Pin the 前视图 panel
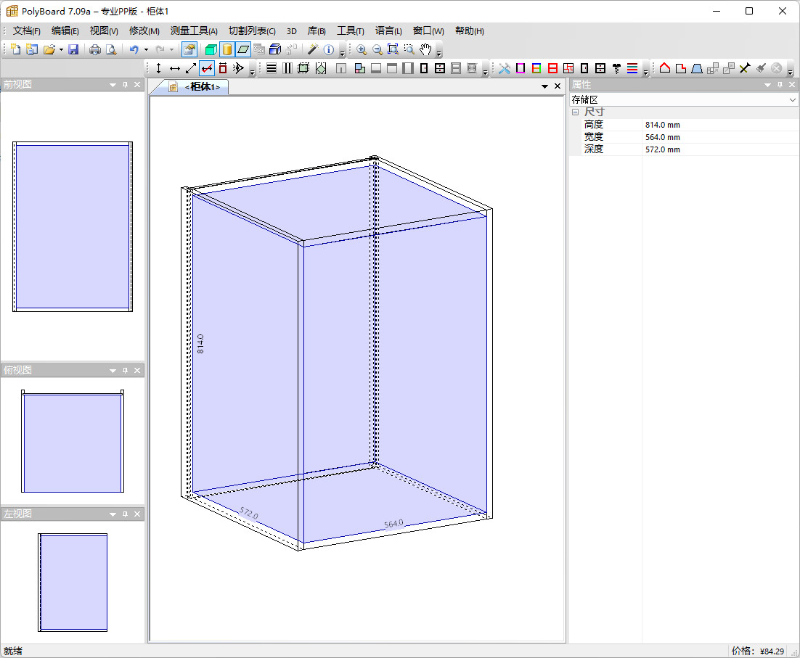This screenshot has width=800, height=658. [x=125, y=85]
